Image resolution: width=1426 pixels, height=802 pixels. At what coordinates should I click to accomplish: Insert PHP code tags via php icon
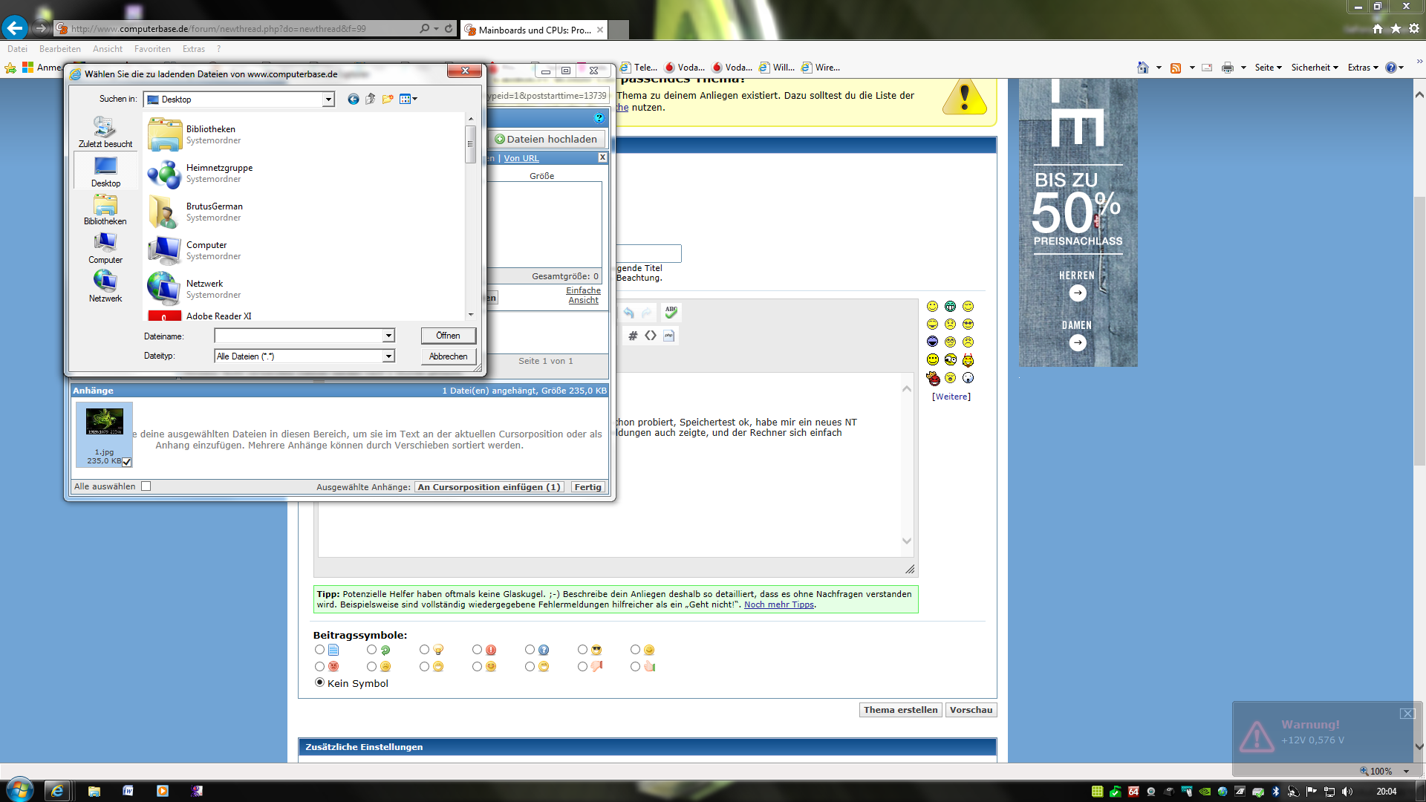coord(669,336)
